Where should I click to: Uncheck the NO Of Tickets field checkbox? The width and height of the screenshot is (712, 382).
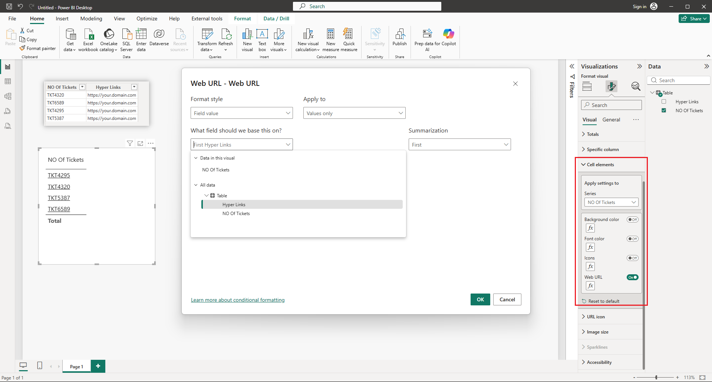(x=664, y=110)
